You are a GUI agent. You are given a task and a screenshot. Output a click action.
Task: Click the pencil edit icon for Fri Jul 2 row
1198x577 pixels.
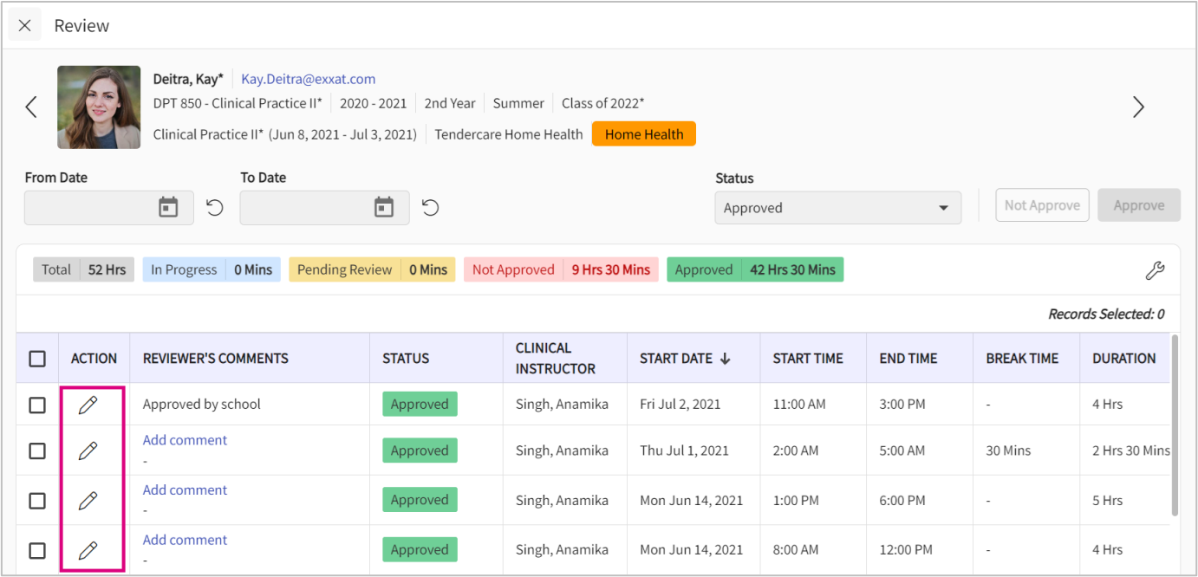[88, 405]
